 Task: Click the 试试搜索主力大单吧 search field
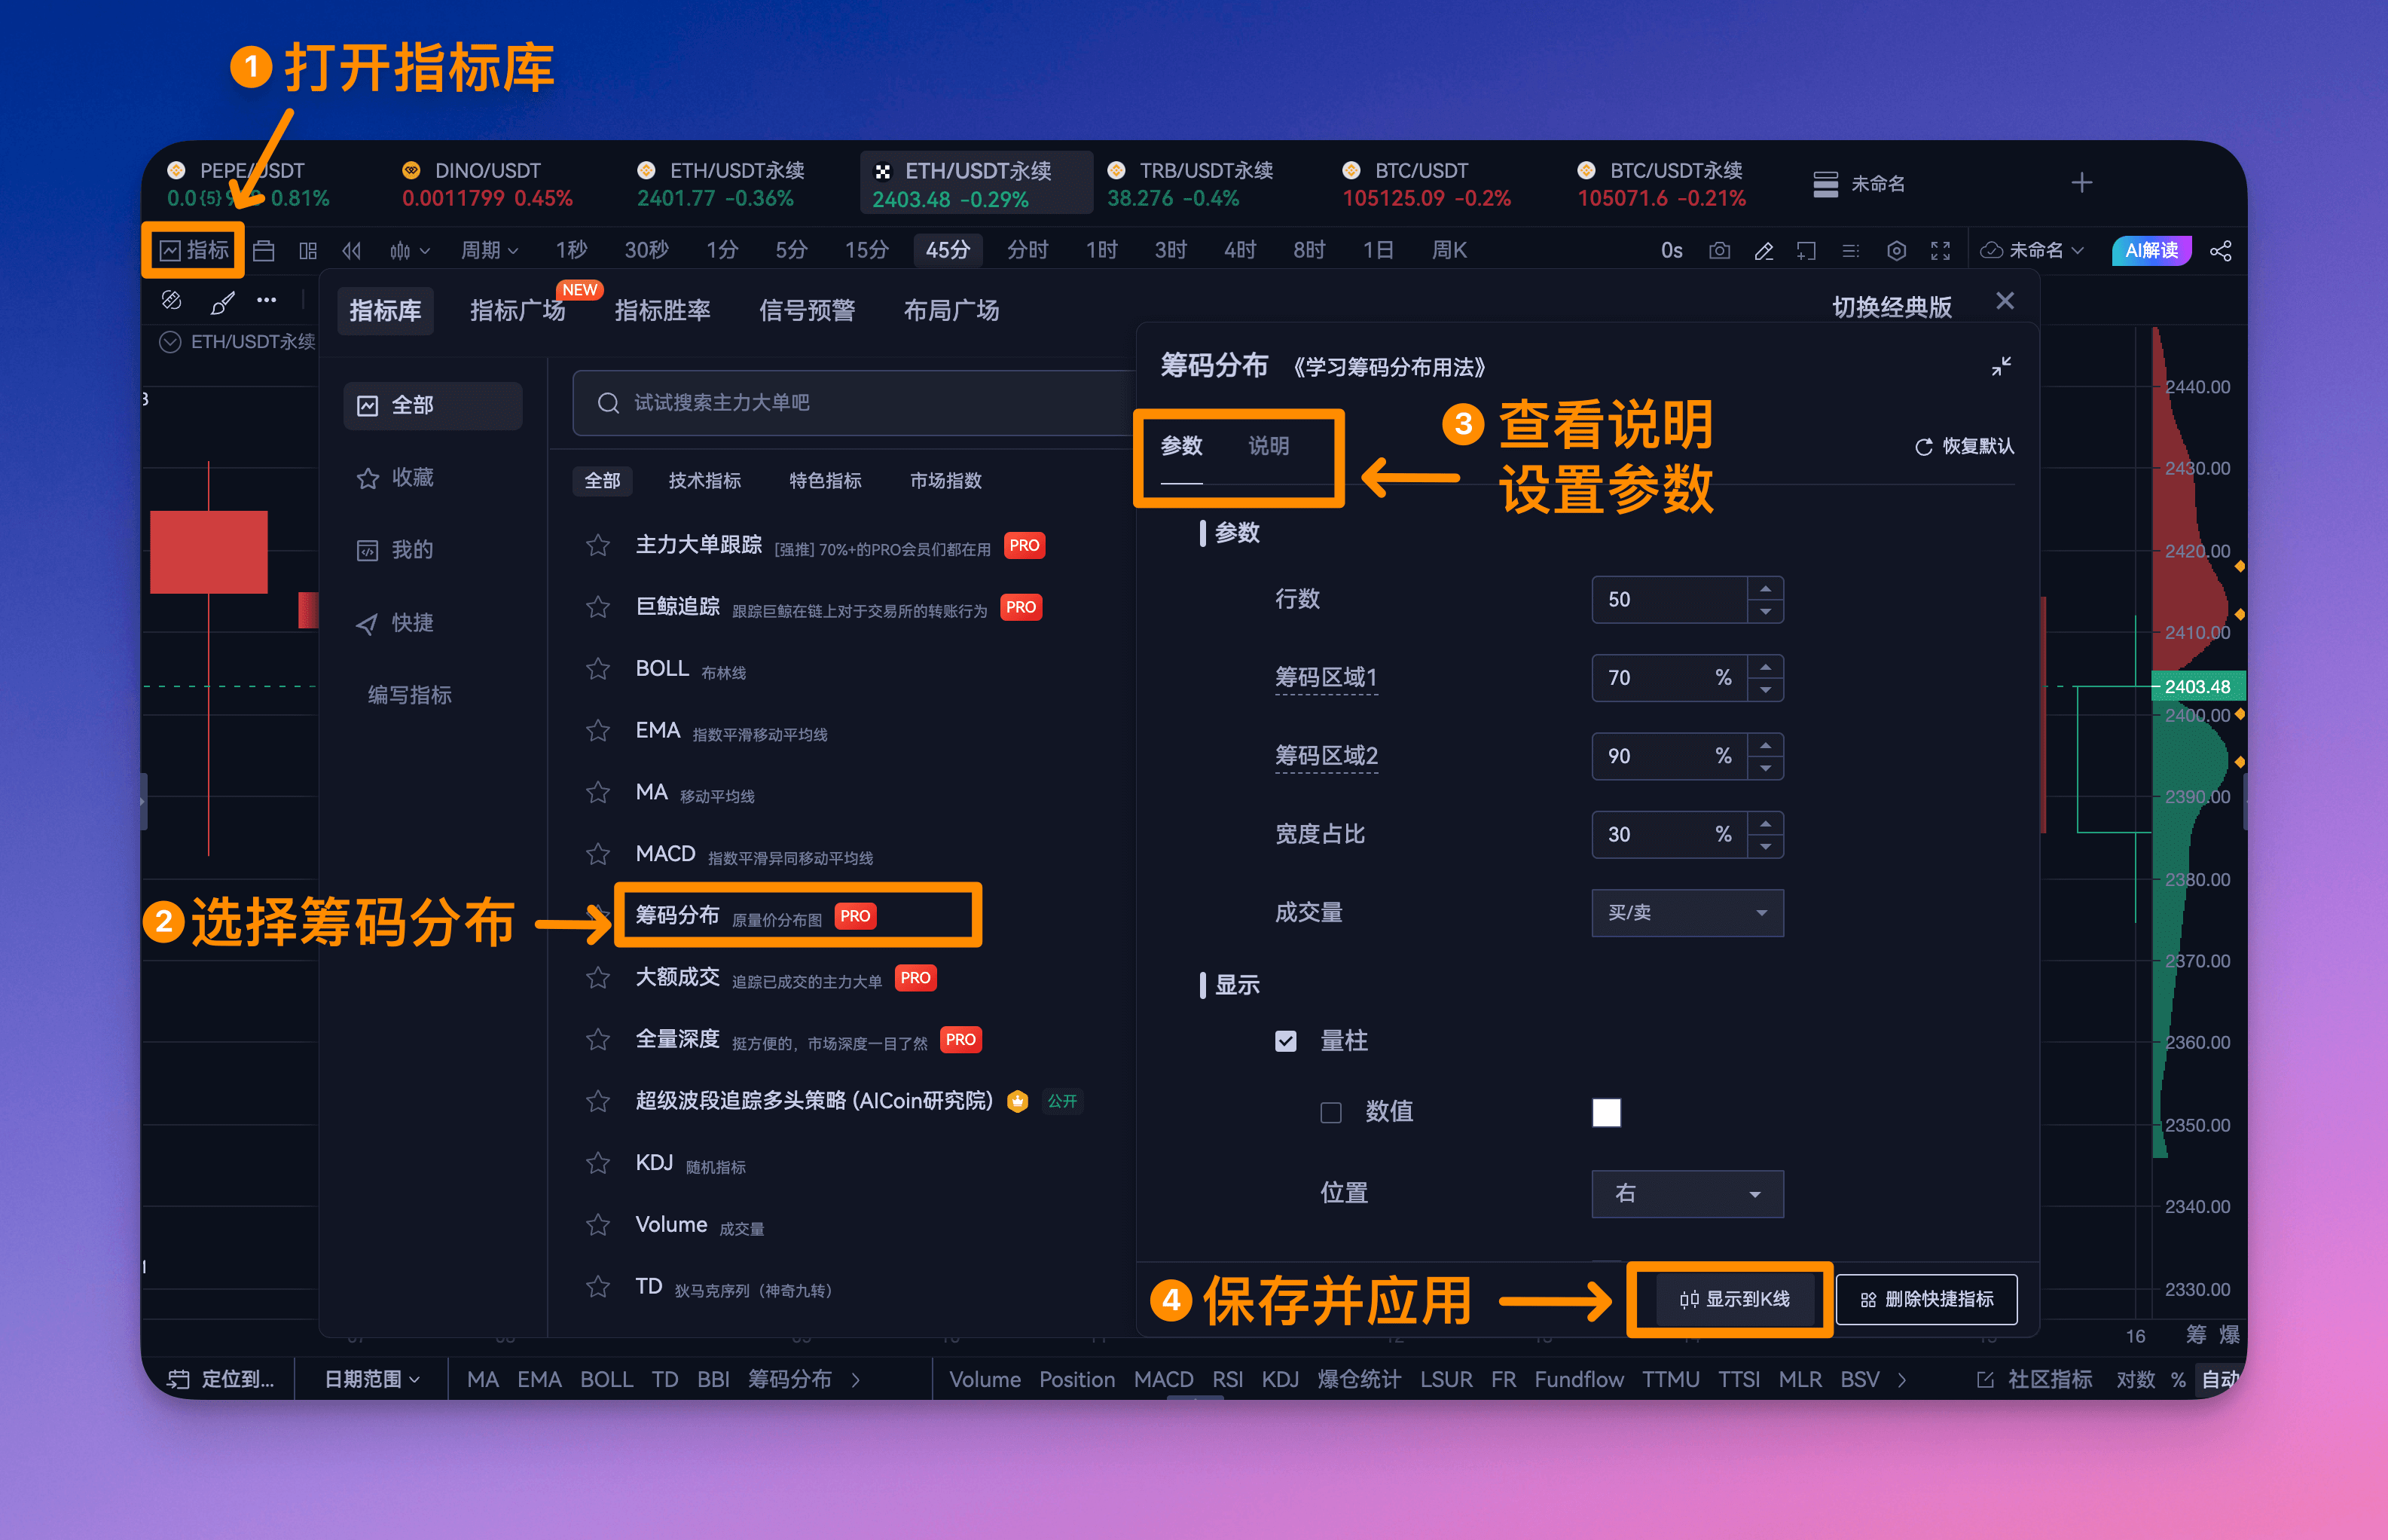click(x=855, y=403)
